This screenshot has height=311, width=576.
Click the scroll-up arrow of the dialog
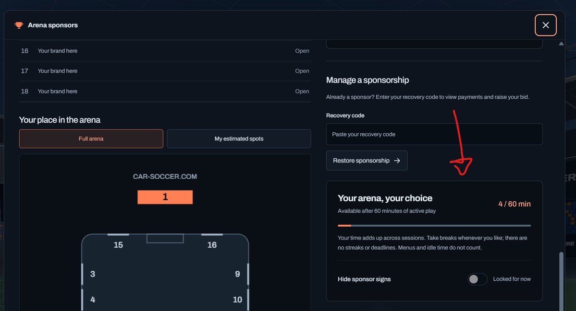click(561, 44)
